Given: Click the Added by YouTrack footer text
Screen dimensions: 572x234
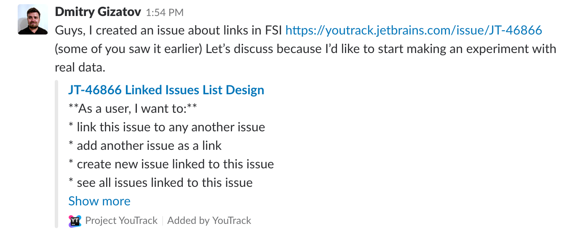Looking at the screenshot, I should click(x=209, y=221).
